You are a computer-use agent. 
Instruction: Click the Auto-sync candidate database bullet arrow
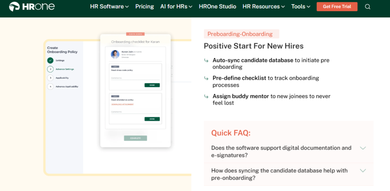206,60
